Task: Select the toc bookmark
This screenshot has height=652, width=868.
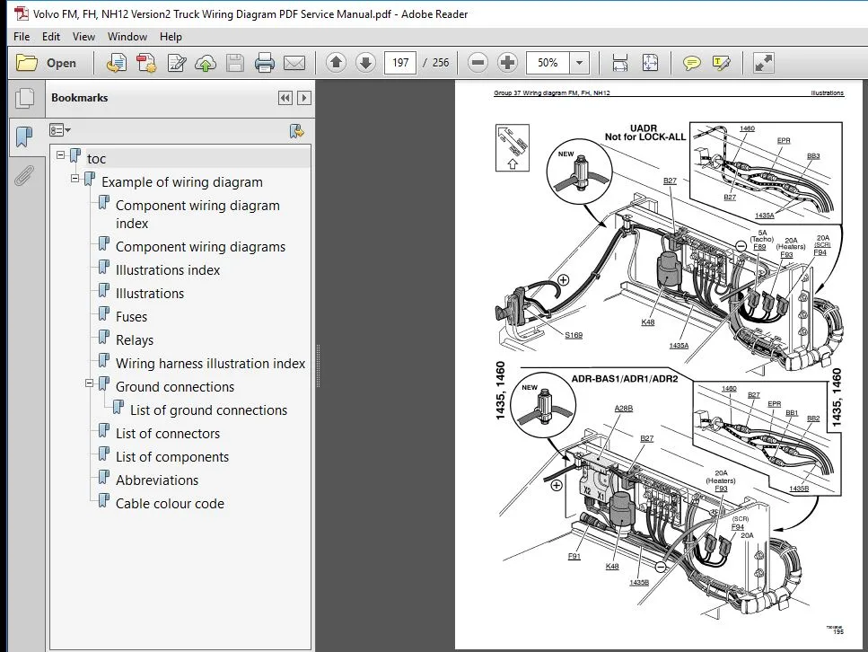Action: click(x=96, y=159)
